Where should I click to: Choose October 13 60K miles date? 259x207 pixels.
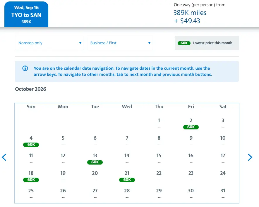95,159
